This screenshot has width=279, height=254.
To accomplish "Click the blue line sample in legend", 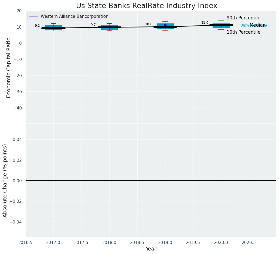I will click(x=33, y=16).
